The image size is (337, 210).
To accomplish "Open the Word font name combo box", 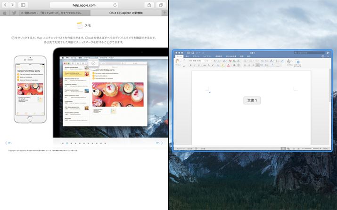I will click(x=197, y=61).
